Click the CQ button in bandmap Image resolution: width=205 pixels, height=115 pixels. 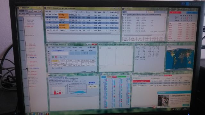click(x=40, y=11)
